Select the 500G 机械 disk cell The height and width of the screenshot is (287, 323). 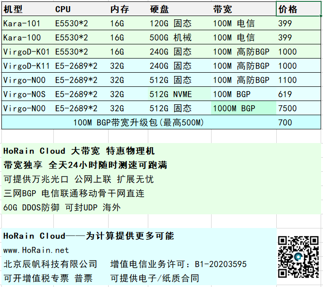coord(179,37)
